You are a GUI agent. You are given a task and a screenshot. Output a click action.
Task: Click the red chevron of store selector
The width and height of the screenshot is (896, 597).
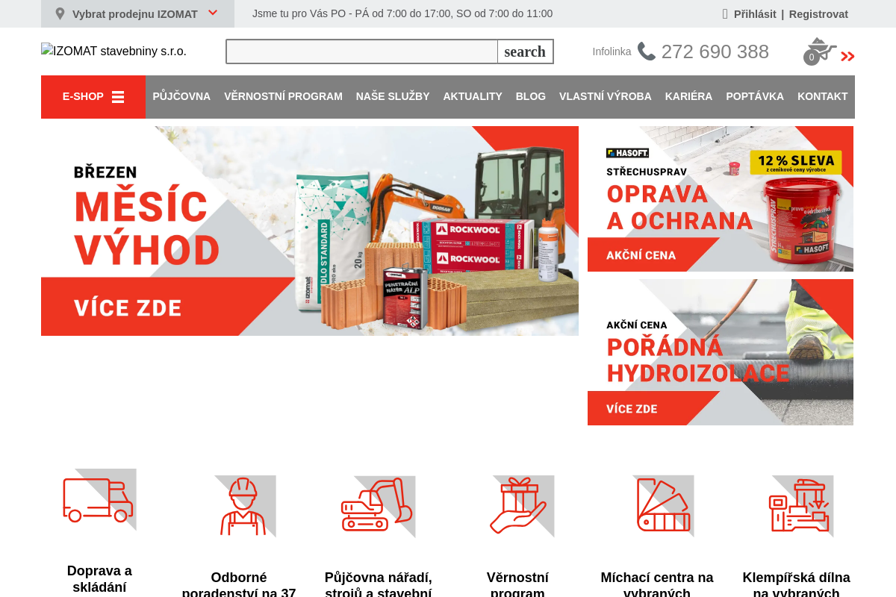[x=213, y=13]
